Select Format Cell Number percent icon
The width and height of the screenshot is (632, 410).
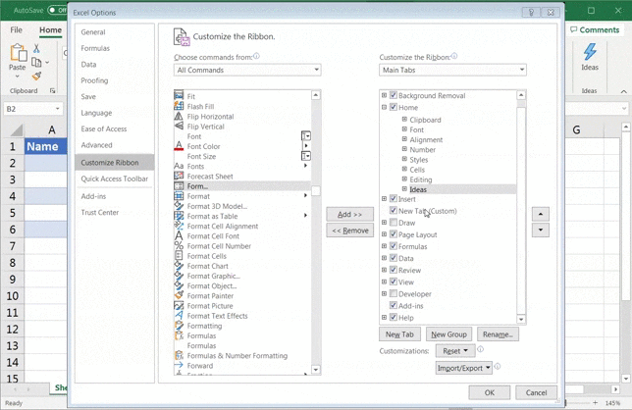coord(179,245)
